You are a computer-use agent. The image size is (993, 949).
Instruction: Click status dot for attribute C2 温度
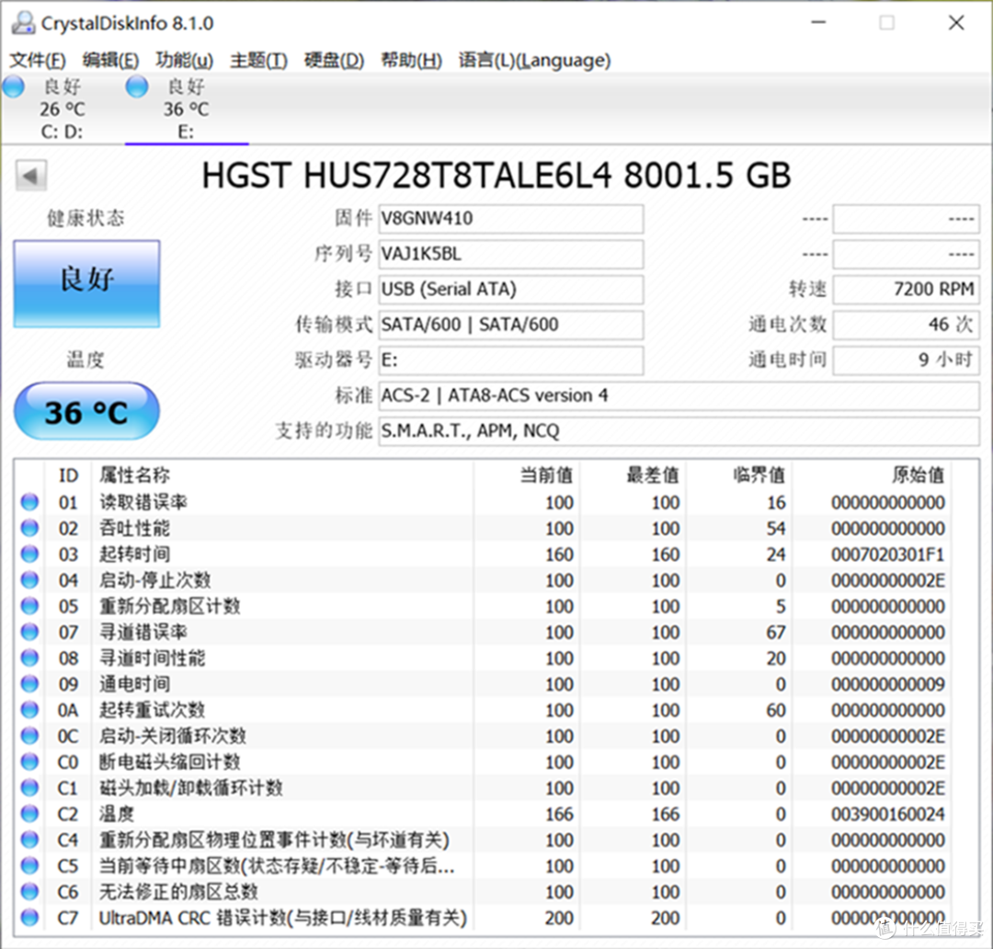(x=29, y=814)
